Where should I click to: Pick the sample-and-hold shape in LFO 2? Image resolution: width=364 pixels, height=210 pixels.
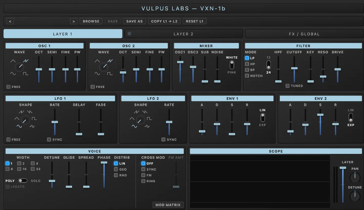point(147,126)
